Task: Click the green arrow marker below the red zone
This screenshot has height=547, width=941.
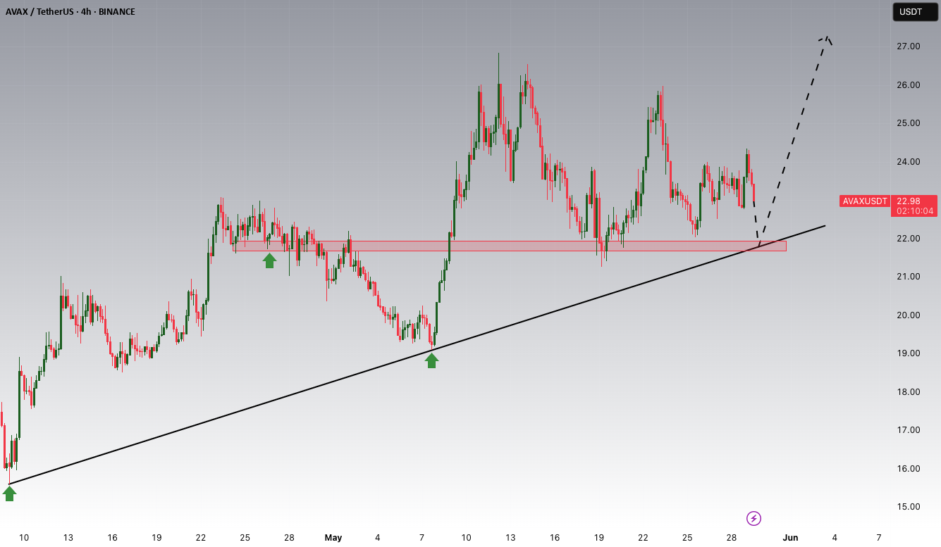Action: 269,260
